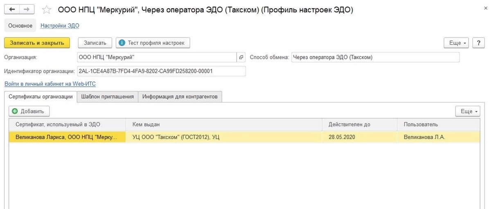491x209 pixels.
Task: Open the organization record using the open icon
Action: pos(241,58)
